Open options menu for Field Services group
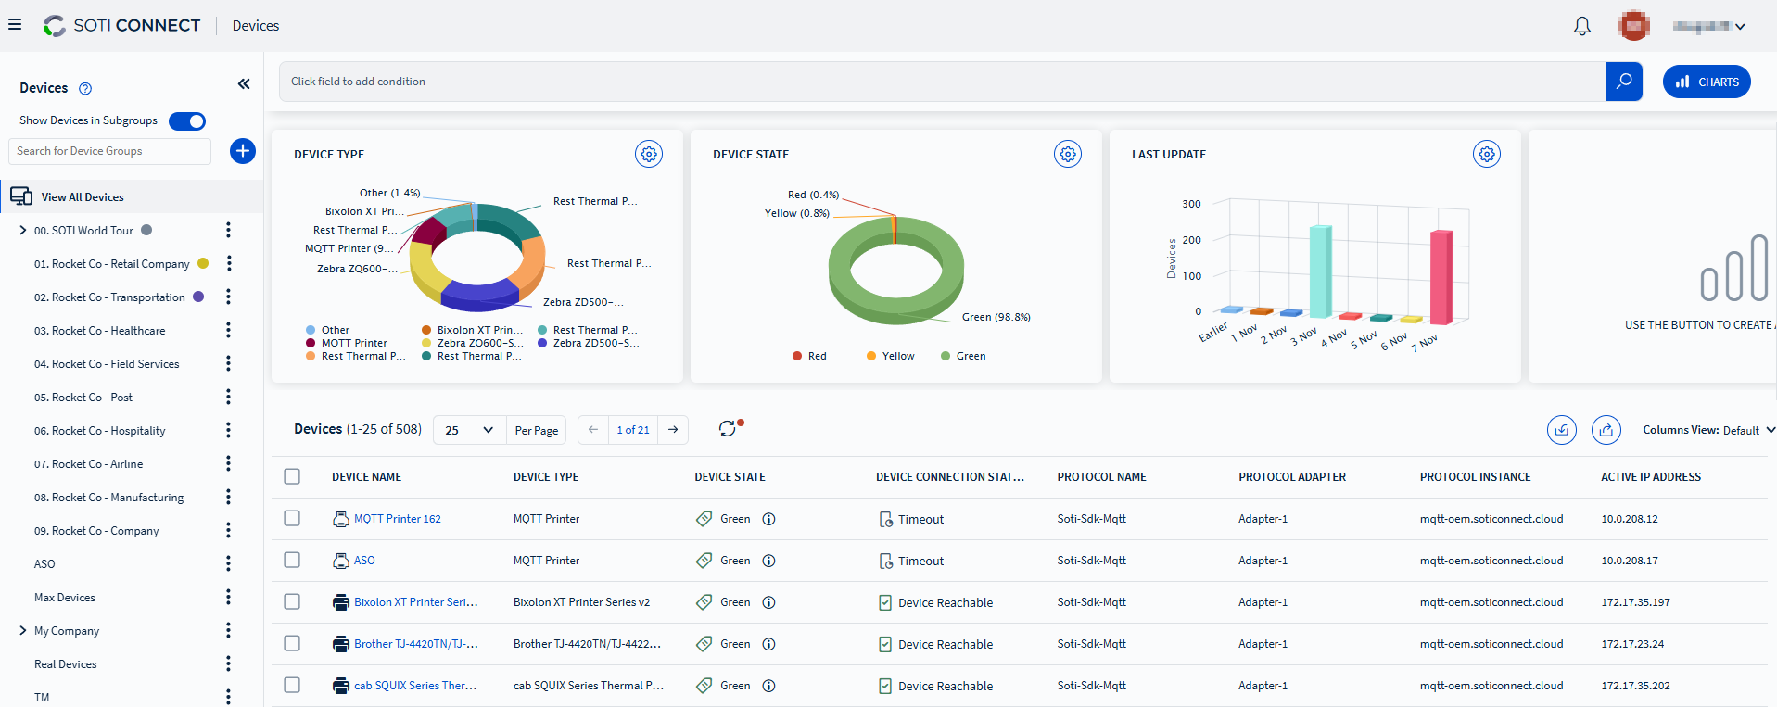This screenshot has width=1777, height=707. 228,363
